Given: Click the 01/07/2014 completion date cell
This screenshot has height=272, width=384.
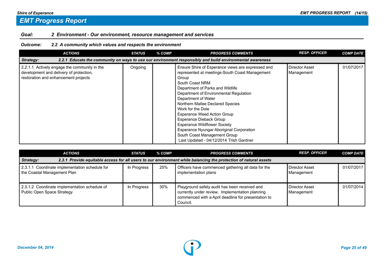Looking at the screenshot, I should tap(353, 187).
